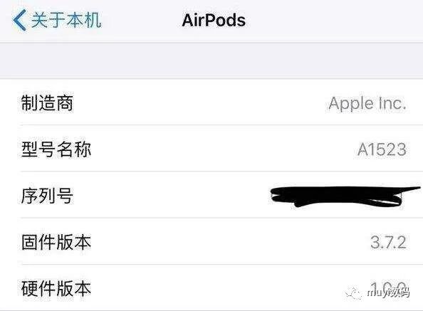Viewport: 423px width, 311px height.
Task: Click the gray section header band
Action: pyautogui.click(x=211, y=60)
